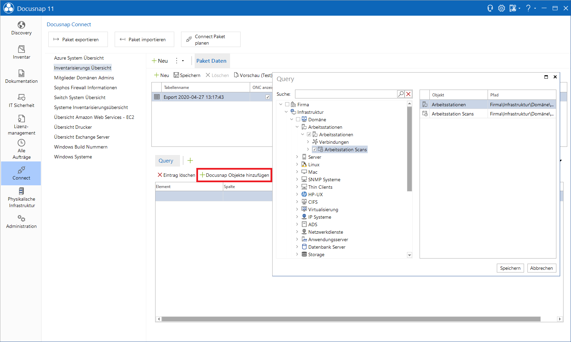
Task: Click Tabellenname column header
Action: coord(206,88)
